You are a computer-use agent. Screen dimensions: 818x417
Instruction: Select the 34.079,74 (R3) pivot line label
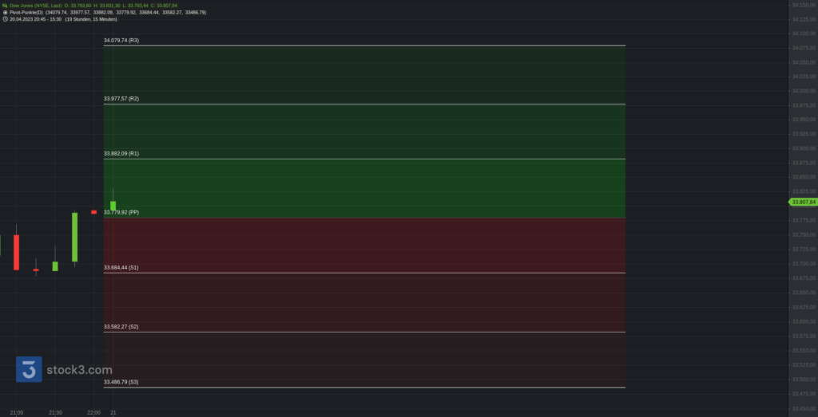121,40
